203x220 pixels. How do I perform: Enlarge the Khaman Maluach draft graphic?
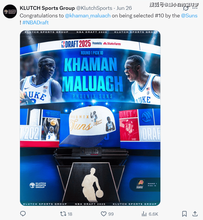[90, 118]
